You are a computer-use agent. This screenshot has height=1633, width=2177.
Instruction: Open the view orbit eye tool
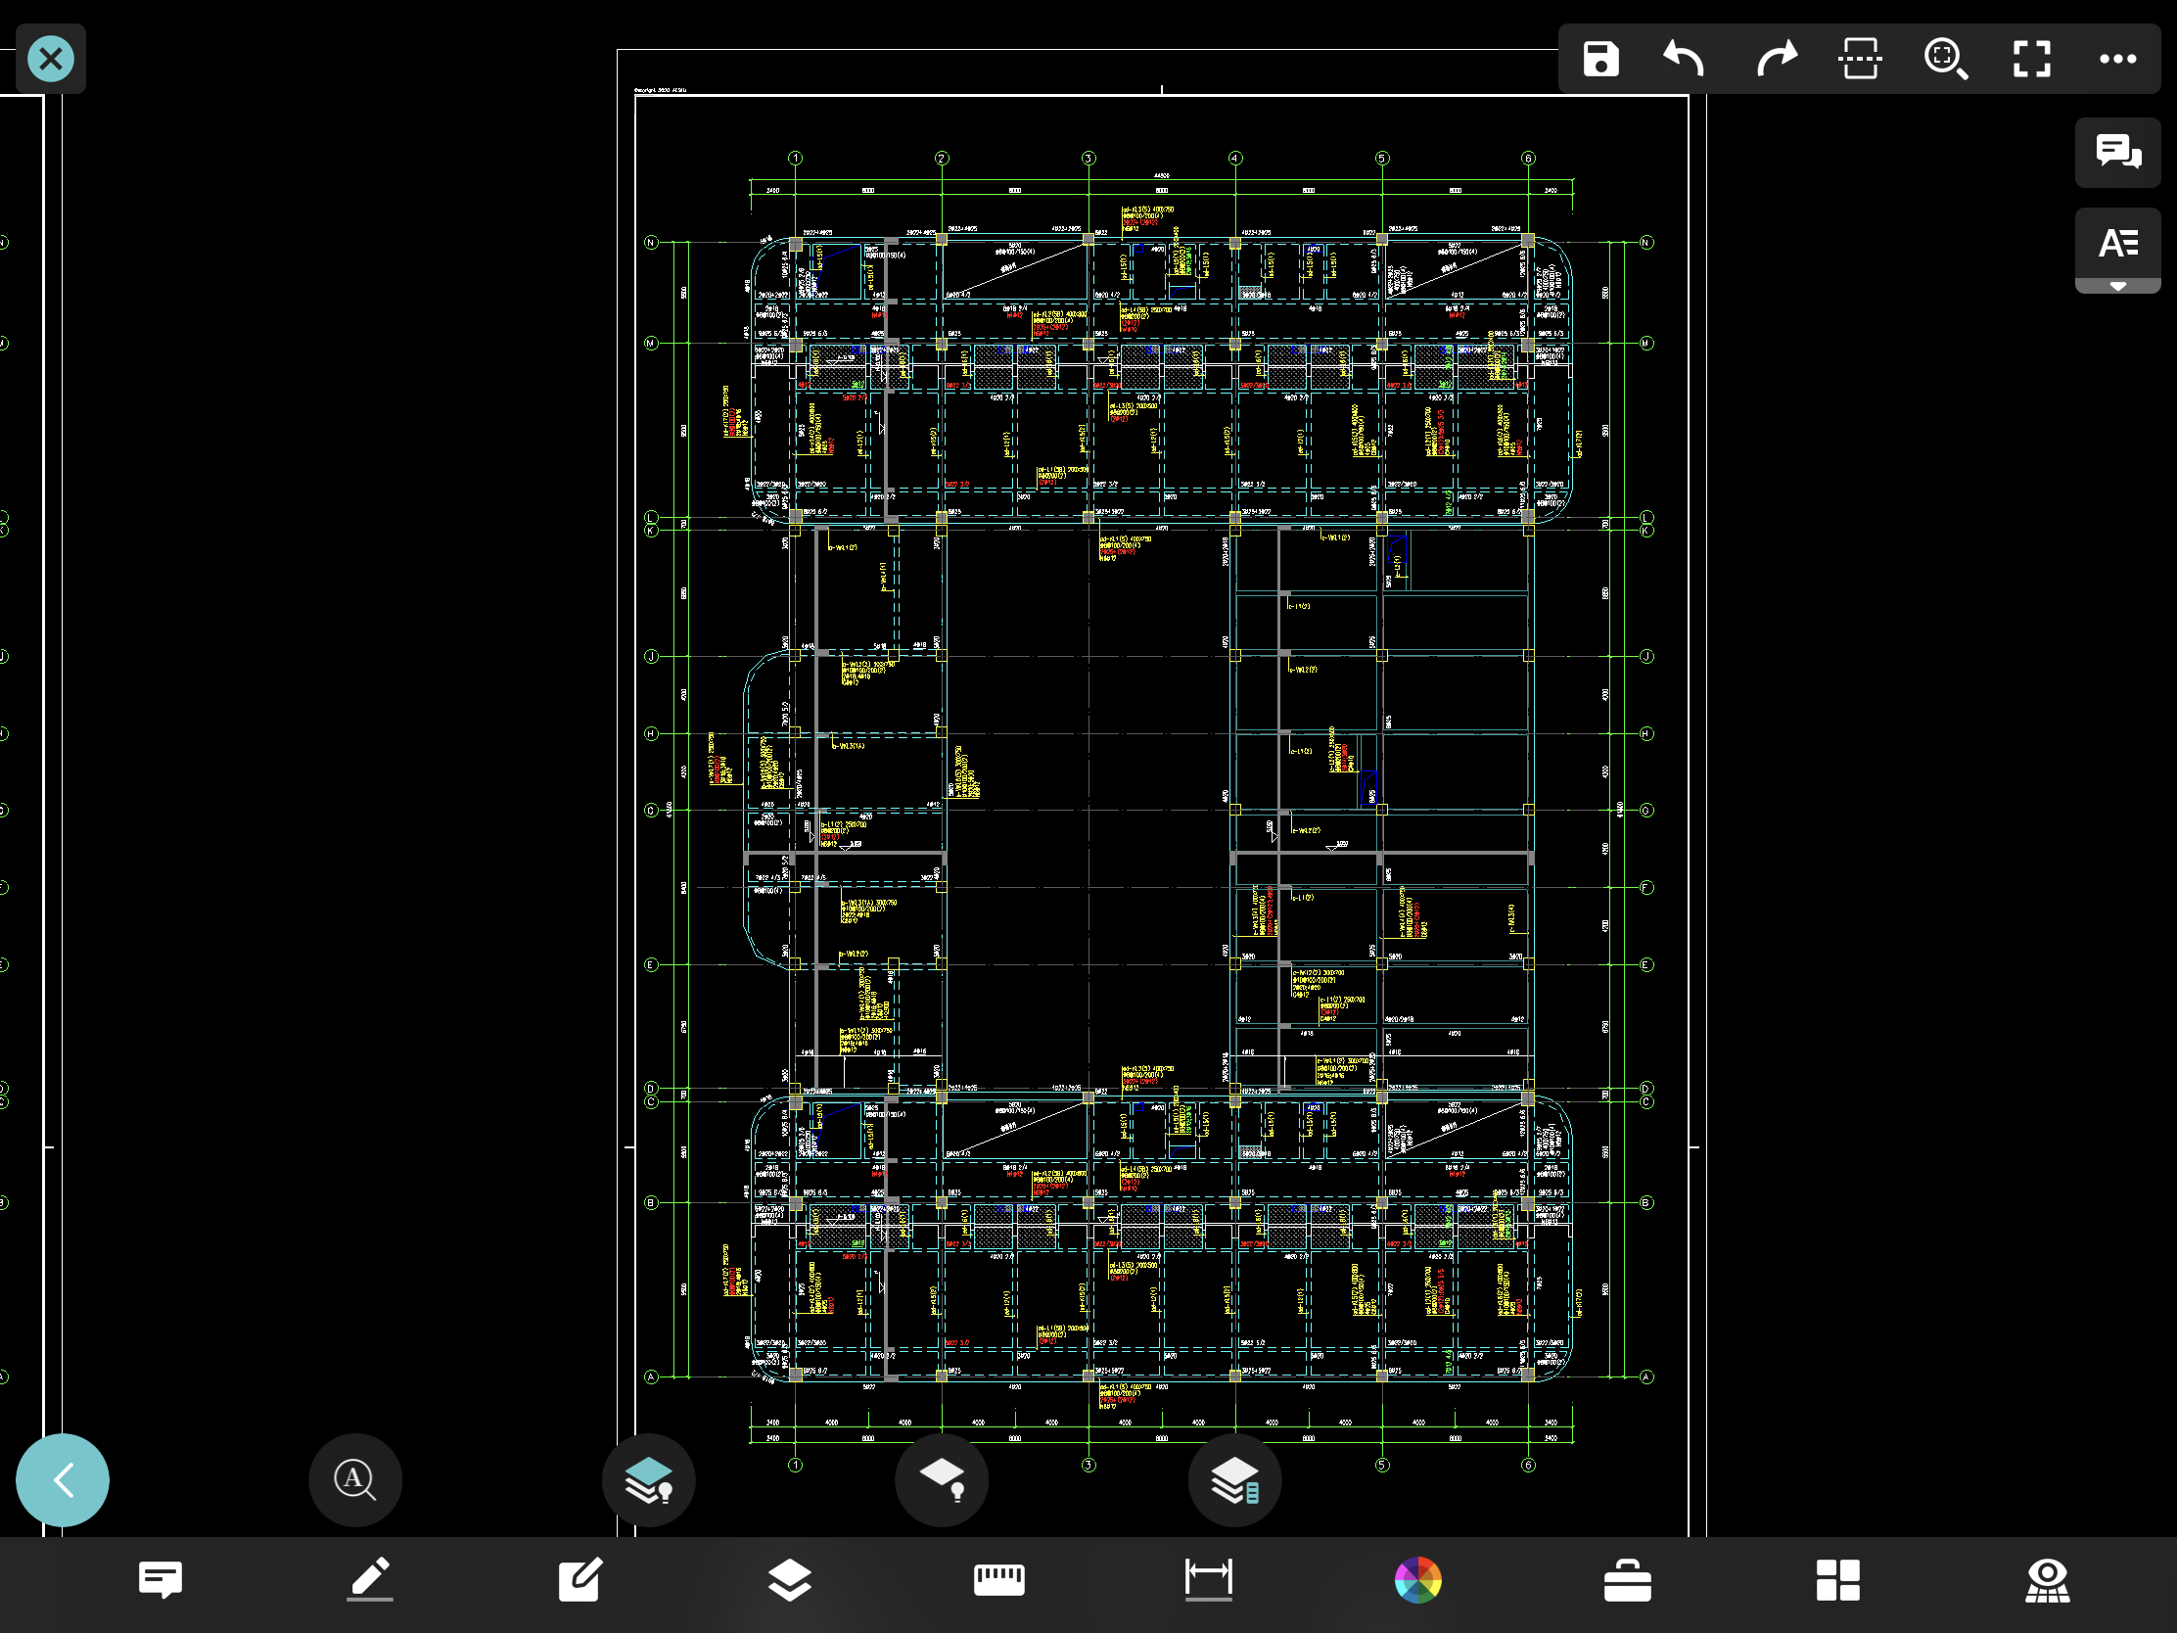point(2047,1580)
